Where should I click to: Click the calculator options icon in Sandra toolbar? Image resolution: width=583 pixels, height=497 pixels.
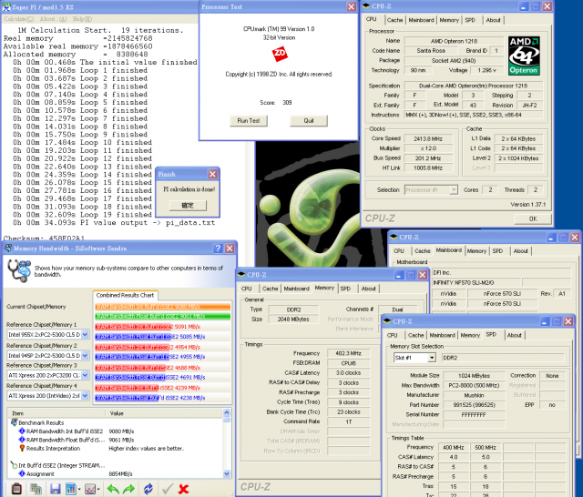[x=16, y=489]
